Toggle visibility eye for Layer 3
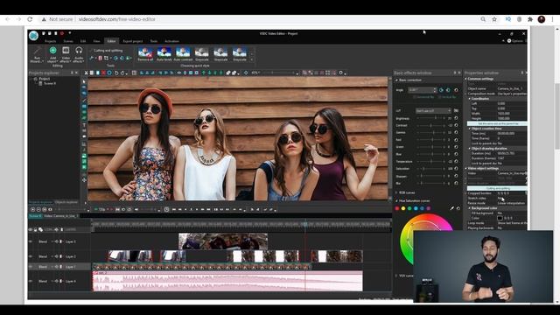Image resolution: width=560 pixels, height=315 pixels. pyautogui.click(x=31, y=241)
